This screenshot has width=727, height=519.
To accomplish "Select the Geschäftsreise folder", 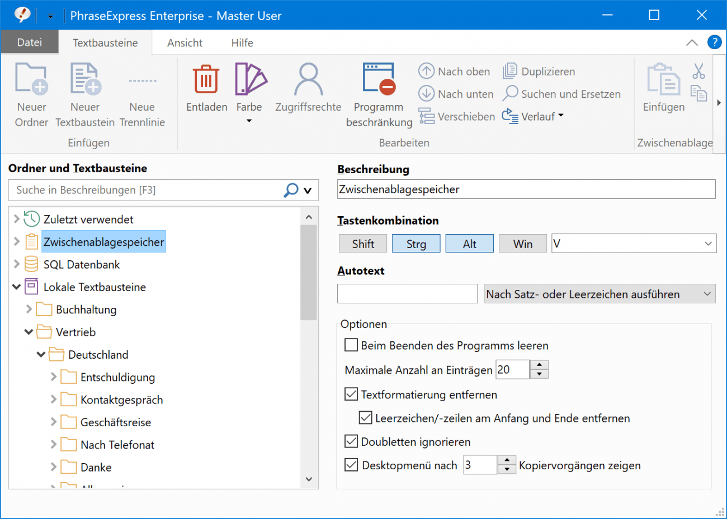I will pos(115,422).
